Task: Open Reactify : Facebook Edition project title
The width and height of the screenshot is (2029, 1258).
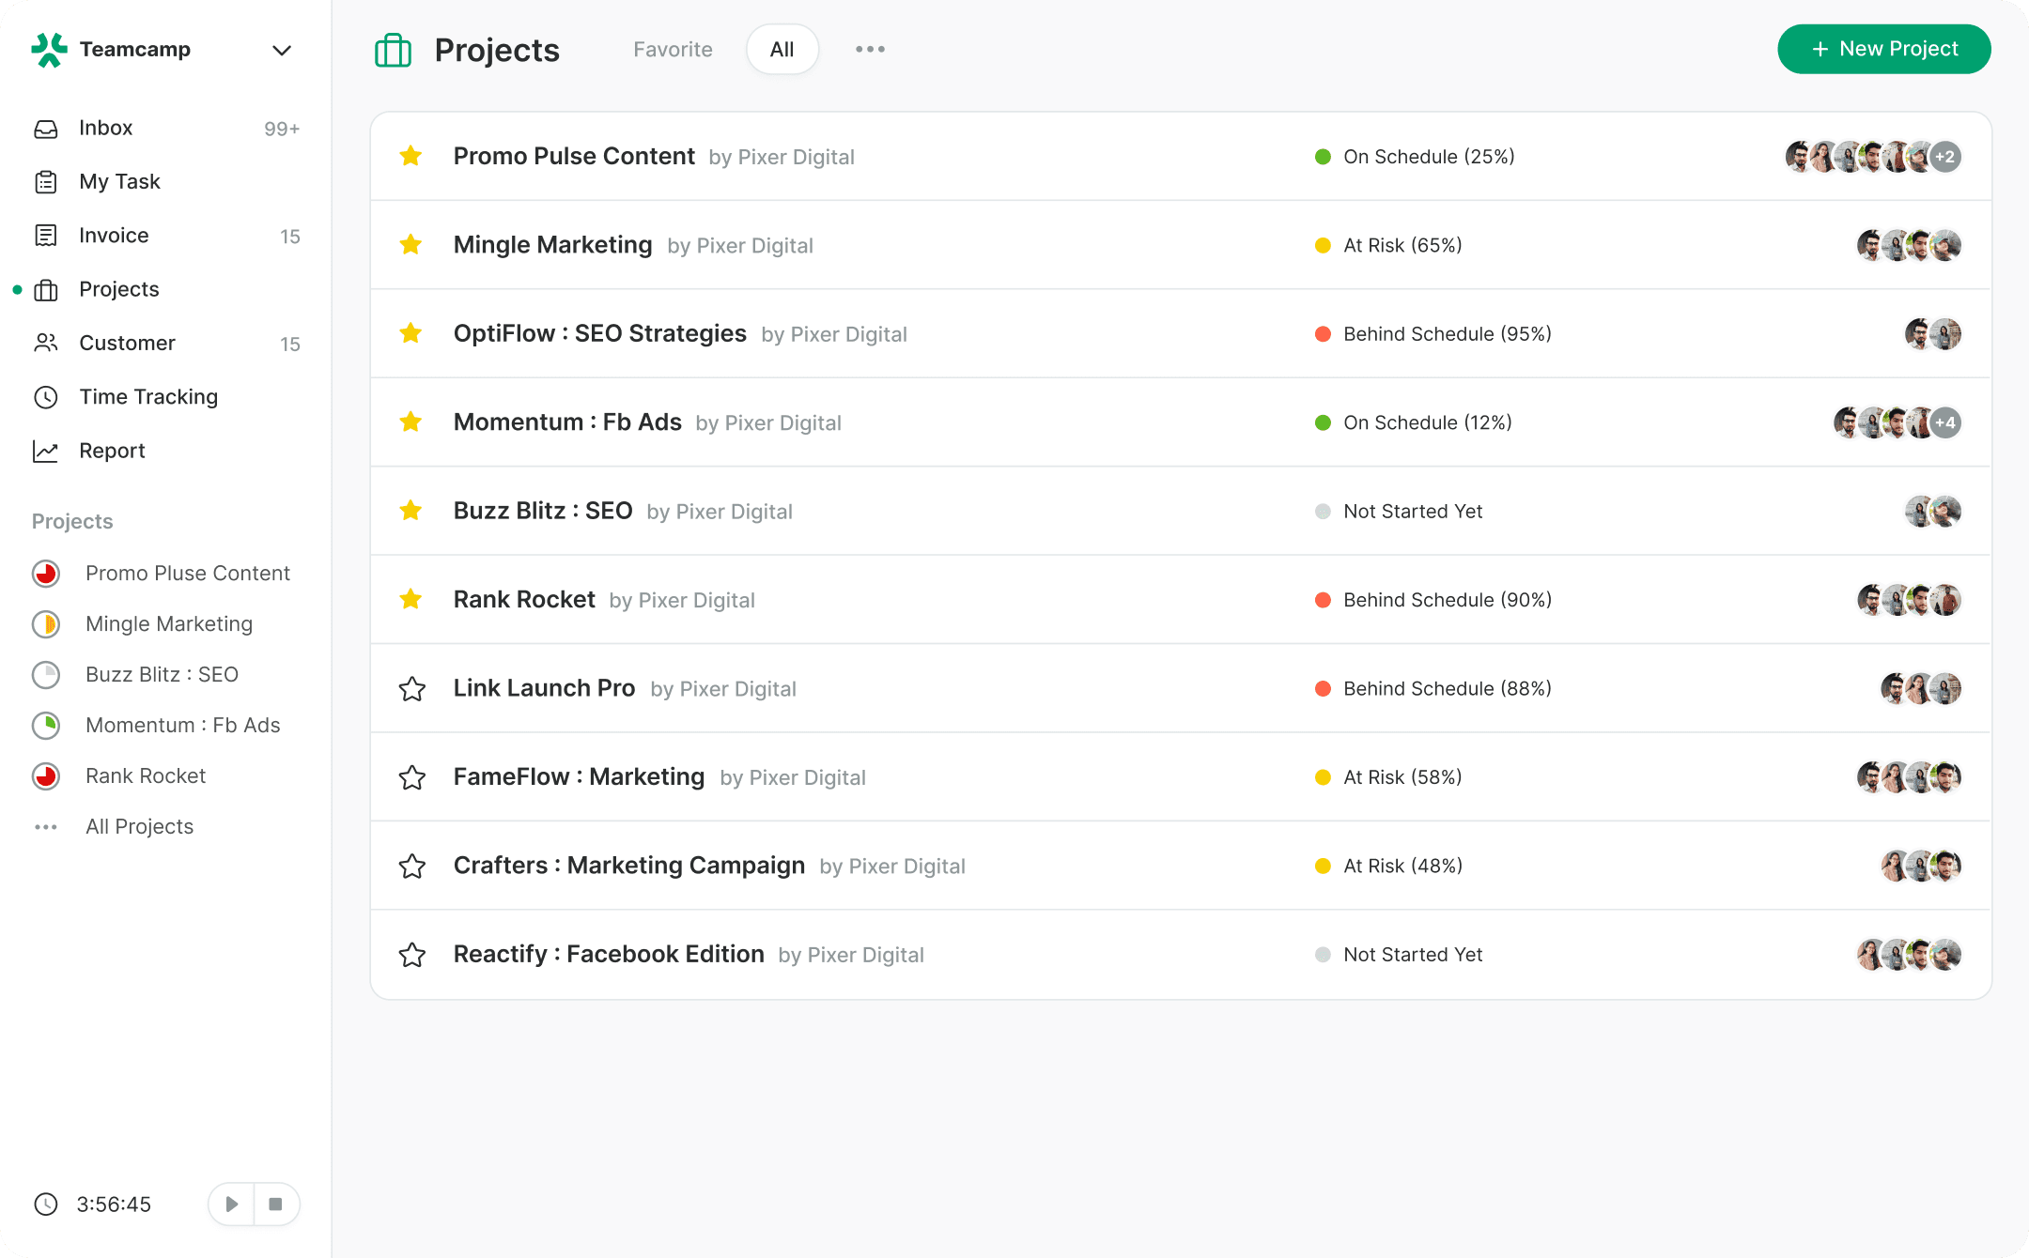Action: click(x=609, y=954)
